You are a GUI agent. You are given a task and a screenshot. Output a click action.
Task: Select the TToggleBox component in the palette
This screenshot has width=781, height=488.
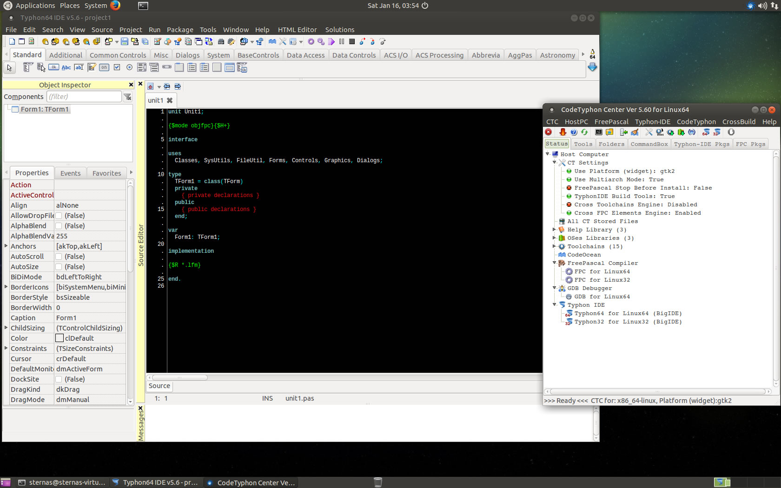coord(104,67)
